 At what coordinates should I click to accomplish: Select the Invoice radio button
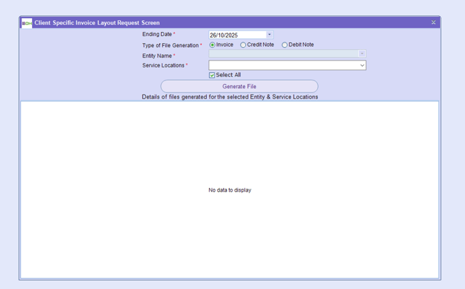[x=212, y=45]
